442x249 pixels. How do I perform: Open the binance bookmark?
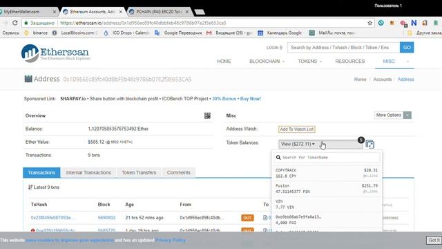coord(36,33)
